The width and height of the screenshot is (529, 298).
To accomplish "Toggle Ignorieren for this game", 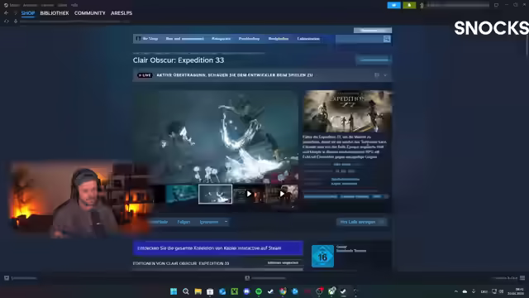I will 209,222.
